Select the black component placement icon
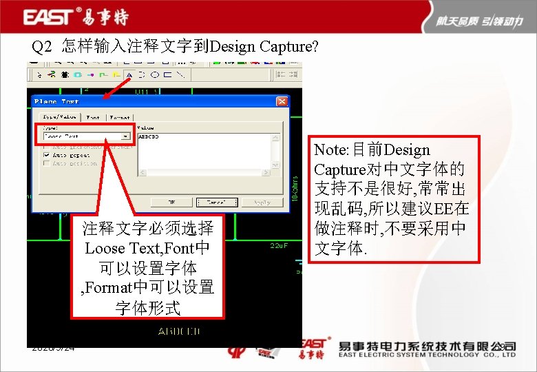The height and width of the screenshot is (372, 537). [x=65, y=74]
